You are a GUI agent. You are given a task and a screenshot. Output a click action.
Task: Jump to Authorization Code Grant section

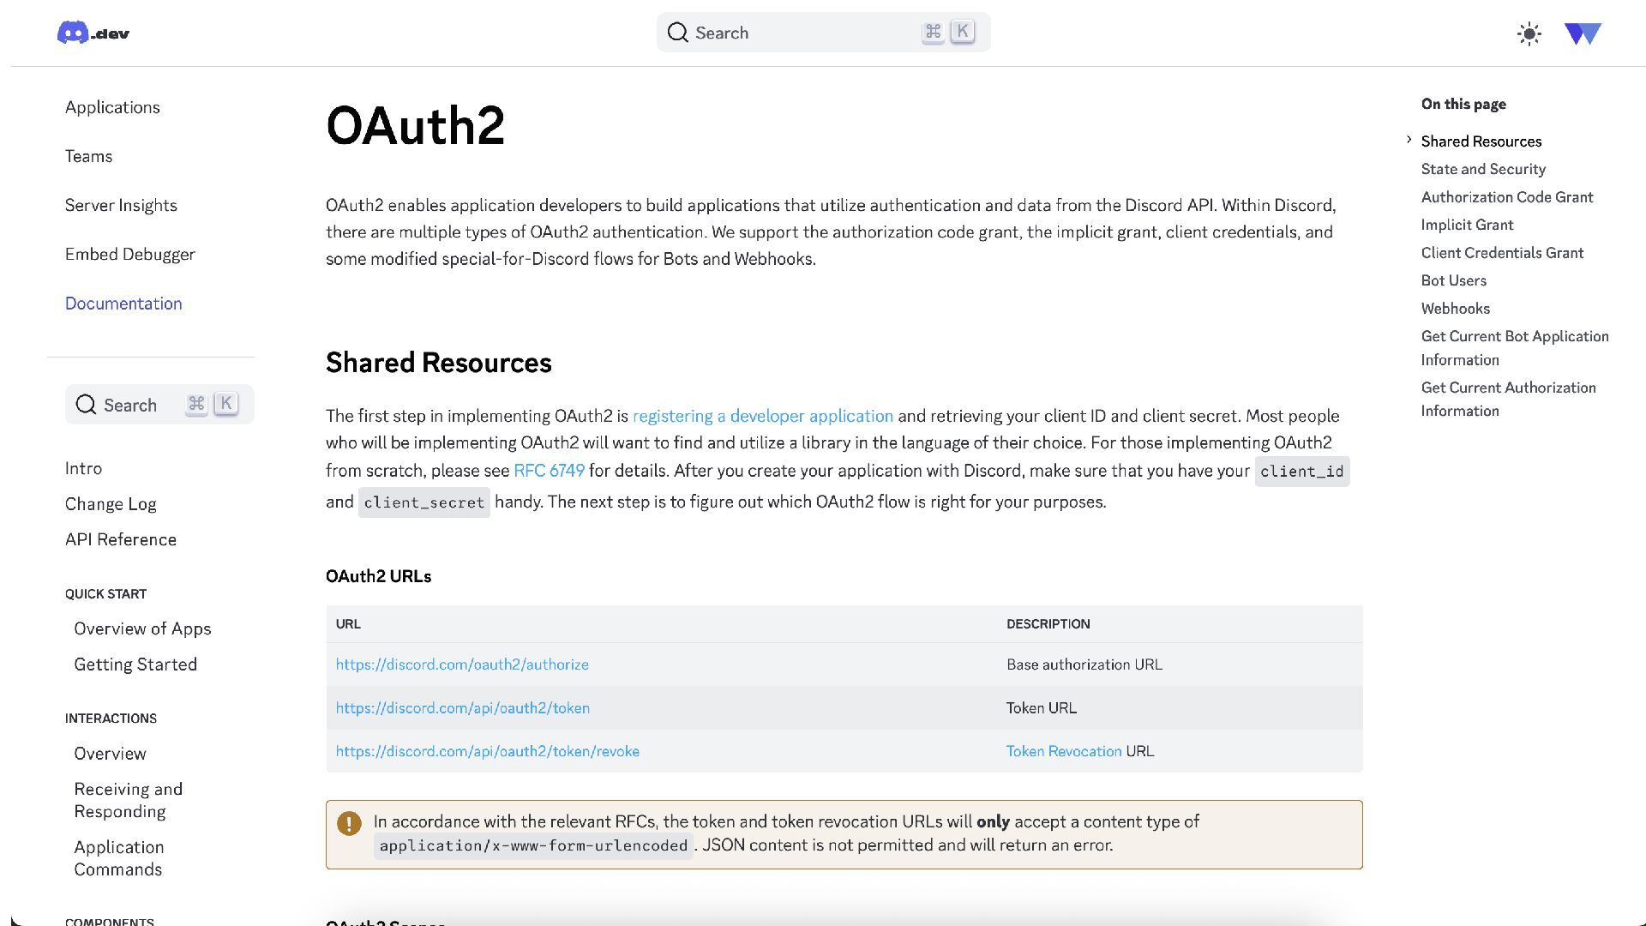(1506, 197)
